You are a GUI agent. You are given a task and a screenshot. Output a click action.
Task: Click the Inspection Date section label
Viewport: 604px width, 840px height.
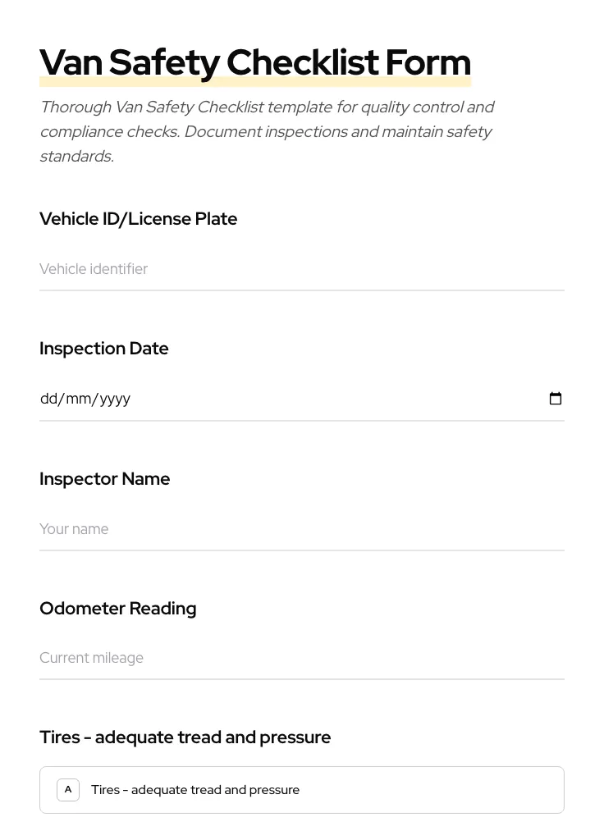104,348
